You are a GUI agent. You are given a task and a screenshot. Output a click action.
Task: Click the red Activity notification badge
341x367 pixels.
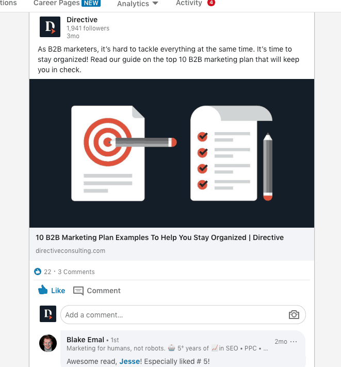211,3
